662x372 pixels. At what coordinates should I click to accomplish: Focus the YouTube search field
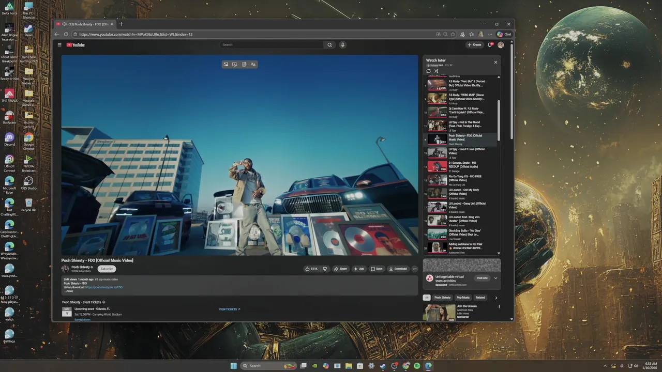(272, 45)
